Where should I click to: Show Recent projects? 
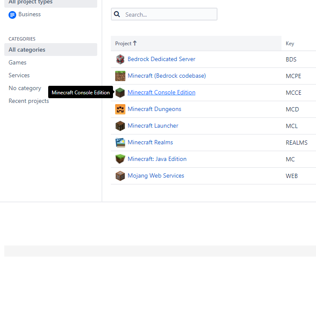coord(29,101)
